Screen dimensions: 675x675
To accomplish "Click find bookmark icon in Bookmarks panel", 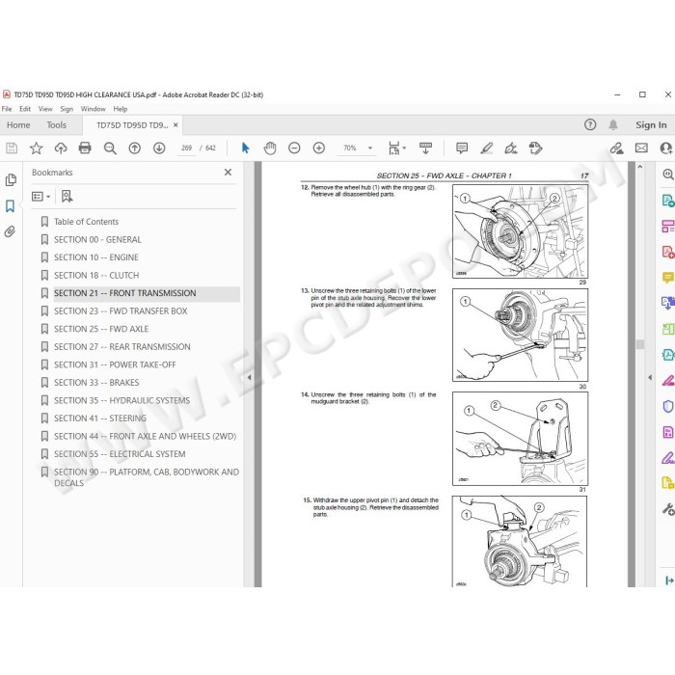I will click(67, 197).
